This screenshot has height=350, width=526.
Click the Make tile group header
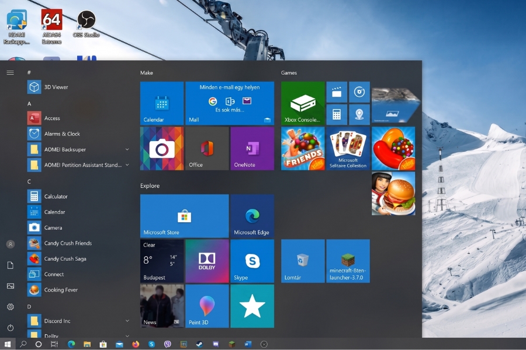[147, 73]
